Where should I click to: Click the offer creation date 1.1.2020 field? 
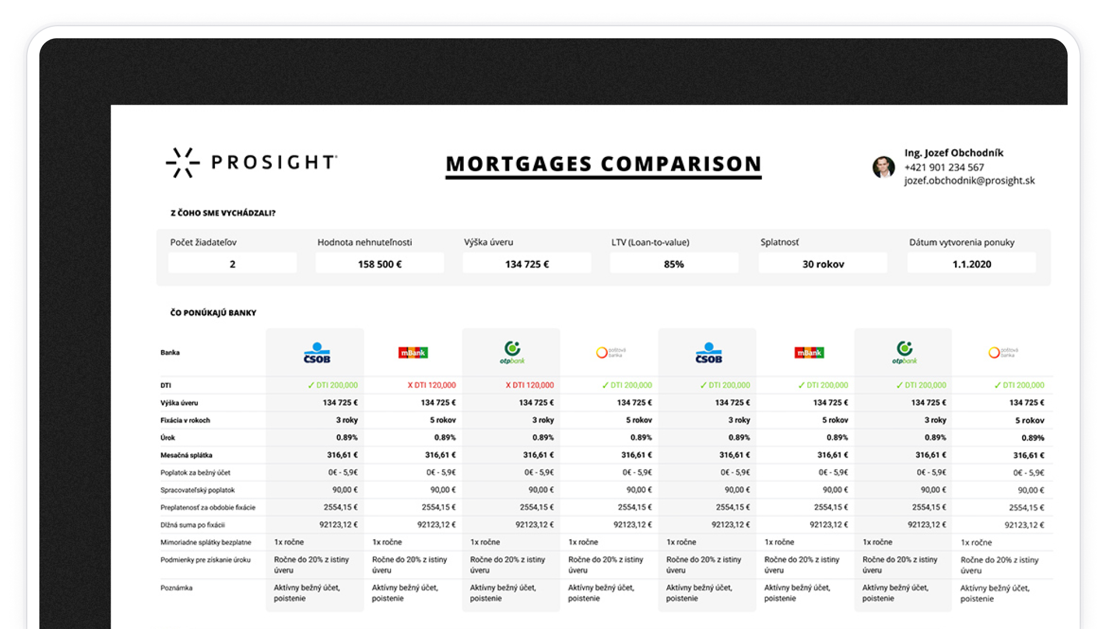(x=971, y=264)
